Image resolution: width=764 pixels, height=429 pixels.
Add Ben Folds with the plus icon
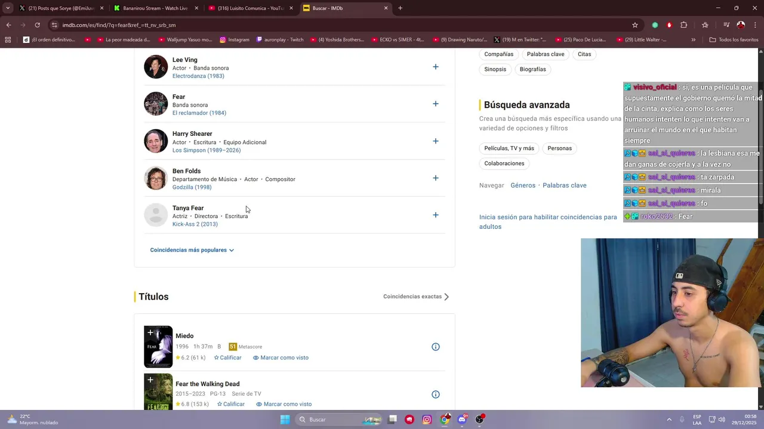435,178
